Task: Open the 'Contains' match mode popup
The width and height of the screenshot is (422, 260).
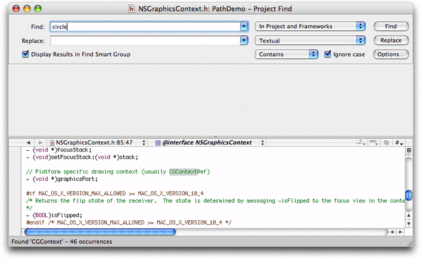Action: (287, 54)
